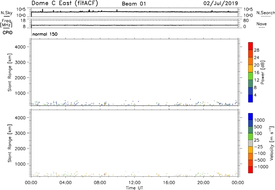Click the dark green velocity colorbar segment near 100
This screenshot has height=190, width=275.
[251, 130]
